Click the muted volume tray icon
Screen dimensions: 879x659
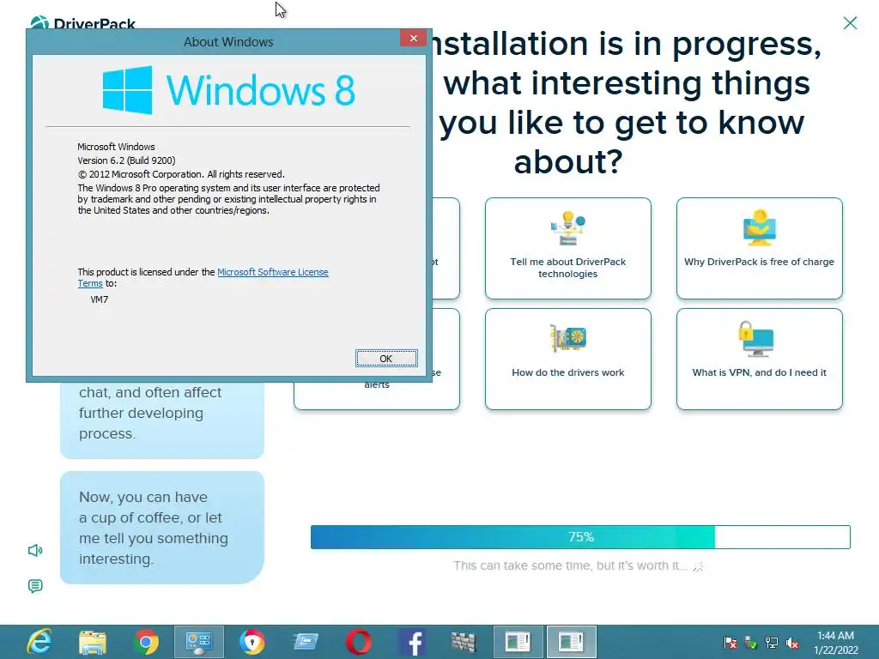click(792, 643)
